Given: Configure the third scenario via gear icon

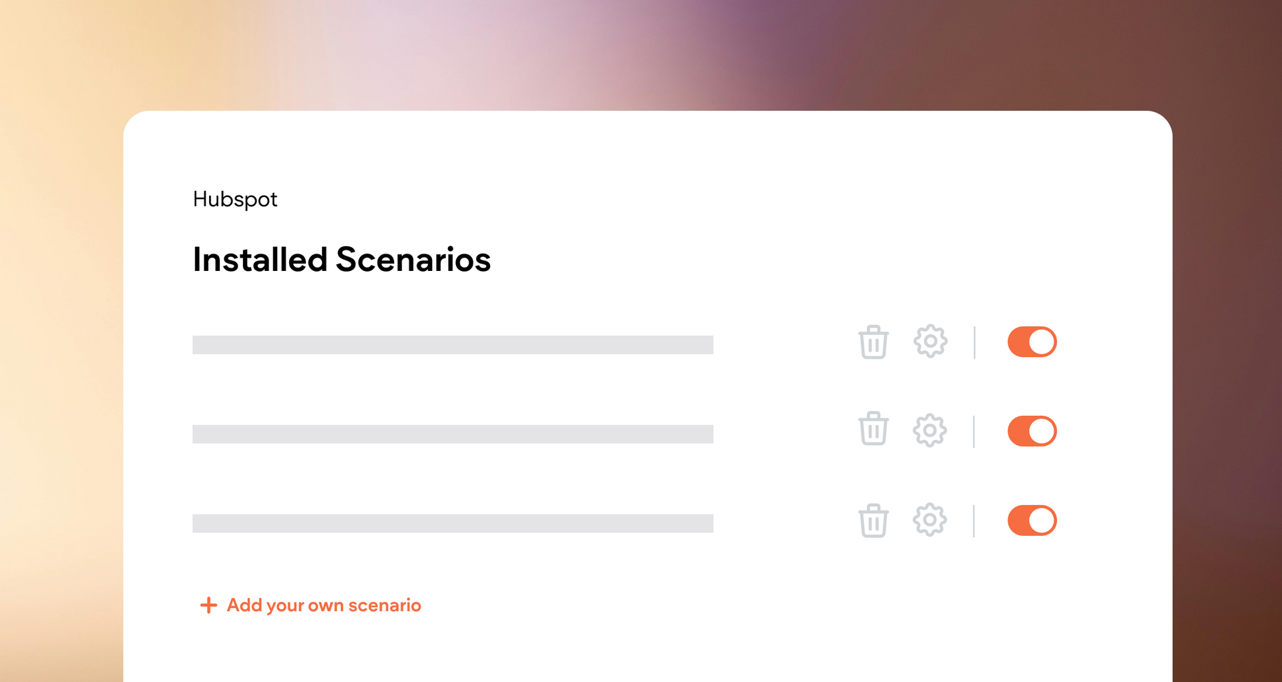Looking at the screenshot, I should (930, 520).
